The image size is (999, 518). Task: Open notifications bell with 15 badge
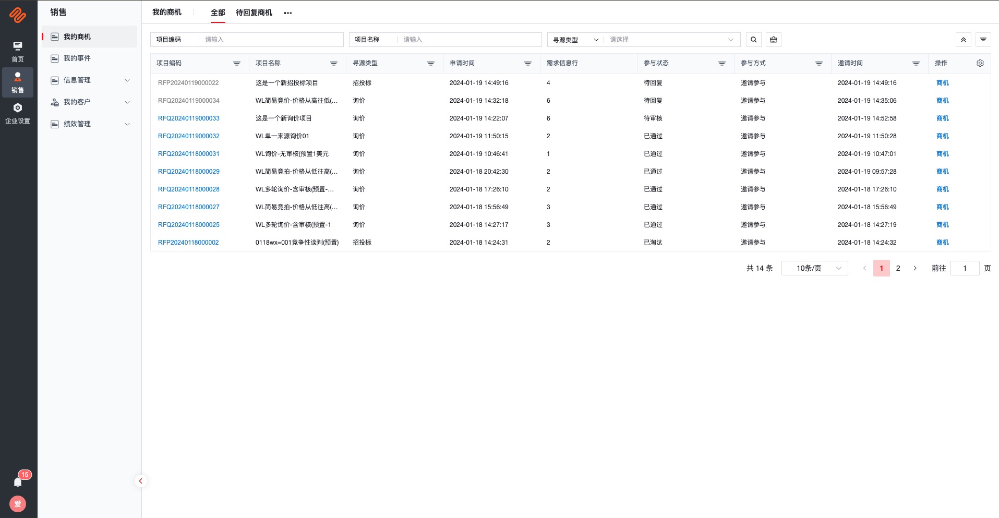coord(18,481)
